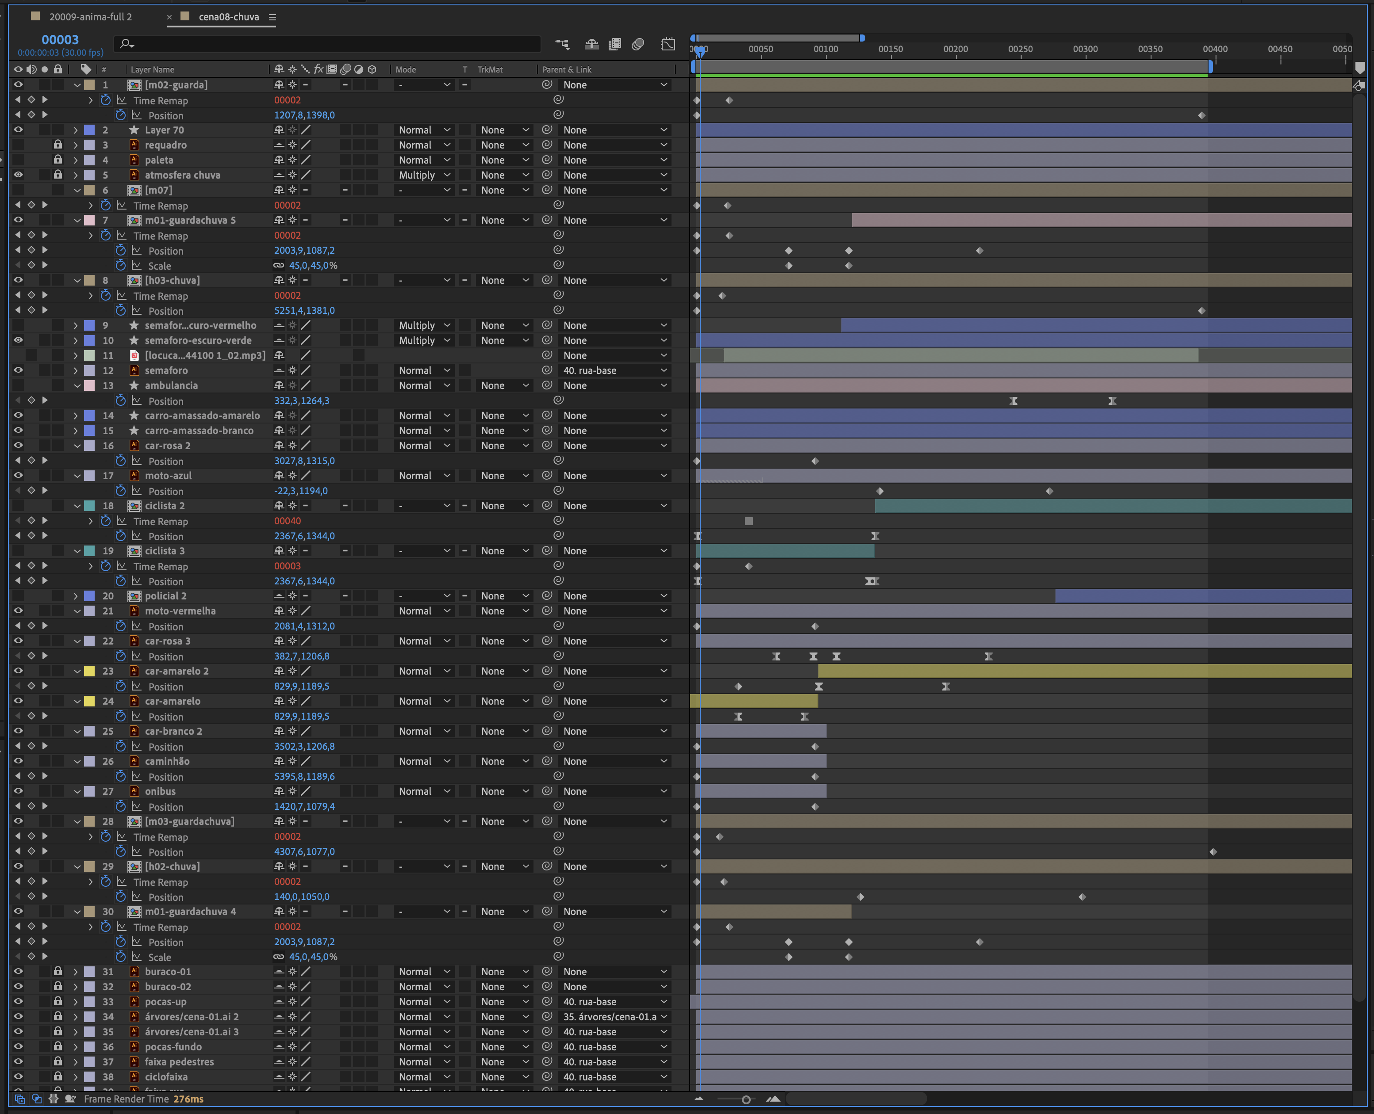This screenshot has width=1374, height=1114.
Task: Open the Graph Editor
Action: point(668,44)
